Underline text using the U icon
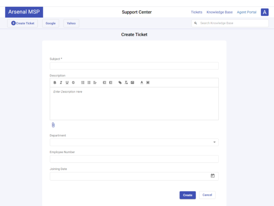This screenshot has height=206, width=274. tap(67, 83)
